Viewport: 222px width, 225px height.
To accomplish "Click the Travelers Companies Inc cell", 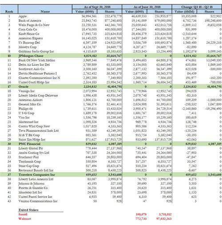I will point(37,174).
